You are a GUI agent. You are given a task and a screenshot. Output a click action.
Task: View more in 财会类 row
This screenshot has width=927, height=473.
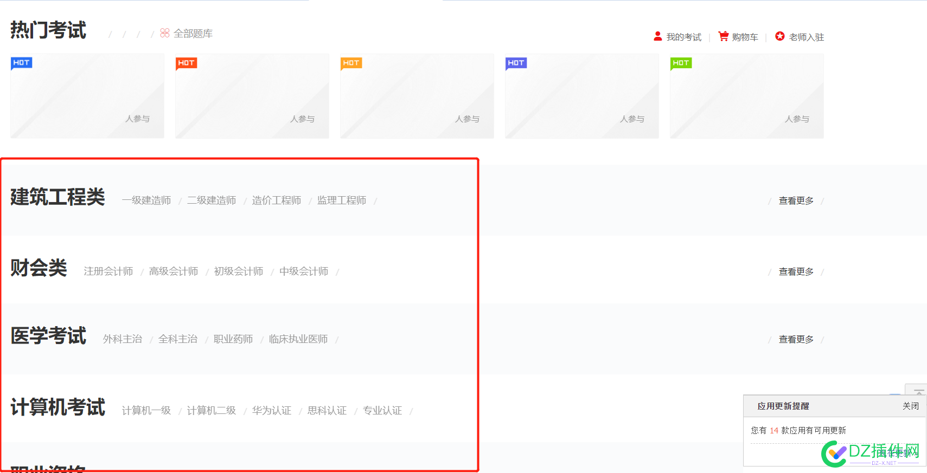pyautogui.click(x=796, y=271)
